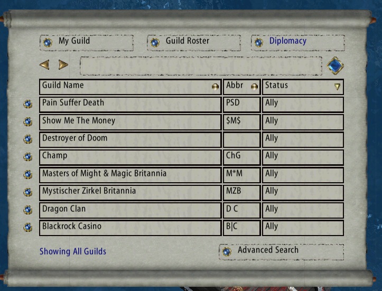Viewport: 382px width, 291px height.
Task: Click the blue gem beside Champ
Action: (x=28, y=156)
